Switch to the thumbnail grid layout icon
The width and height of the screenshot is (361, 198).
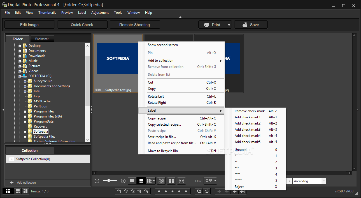pos(8,191)
